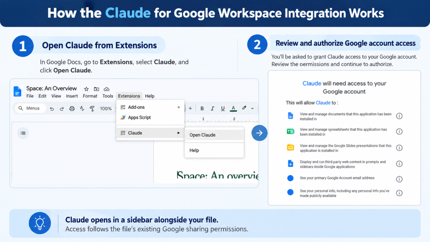Click Claude link in access heading
Image resolution: width=430 pixels, height=242 pixels.
click(x=312, y=84)
